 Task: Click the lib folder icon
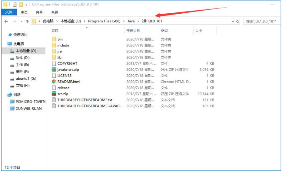pos(54,57)
